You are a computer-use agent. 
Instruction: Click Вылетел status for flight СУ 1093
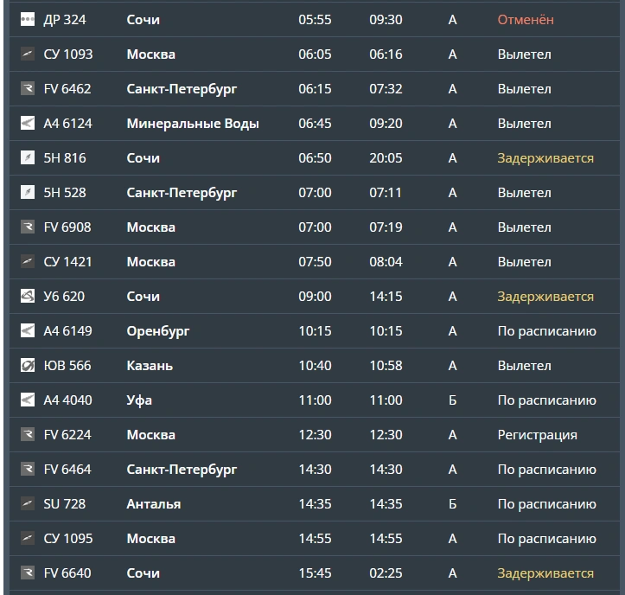point(524,54)
